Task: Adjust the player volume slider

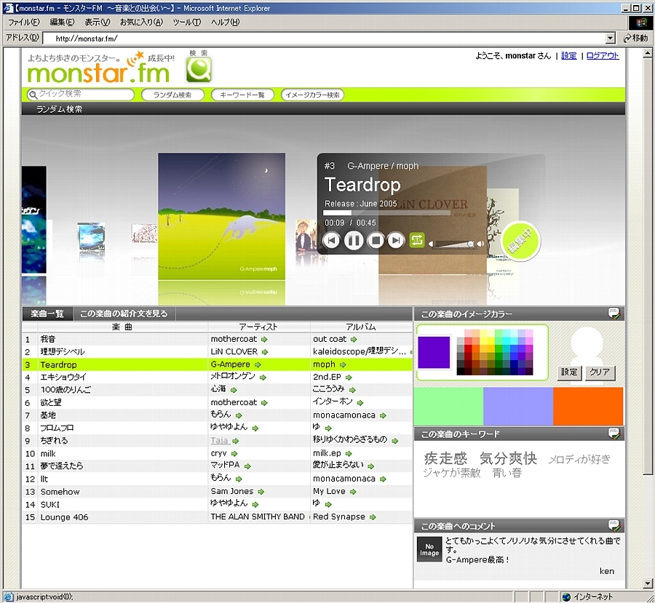Action: coord(455,244)
